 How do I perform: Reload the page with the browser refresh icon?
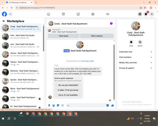click(12, 8)
